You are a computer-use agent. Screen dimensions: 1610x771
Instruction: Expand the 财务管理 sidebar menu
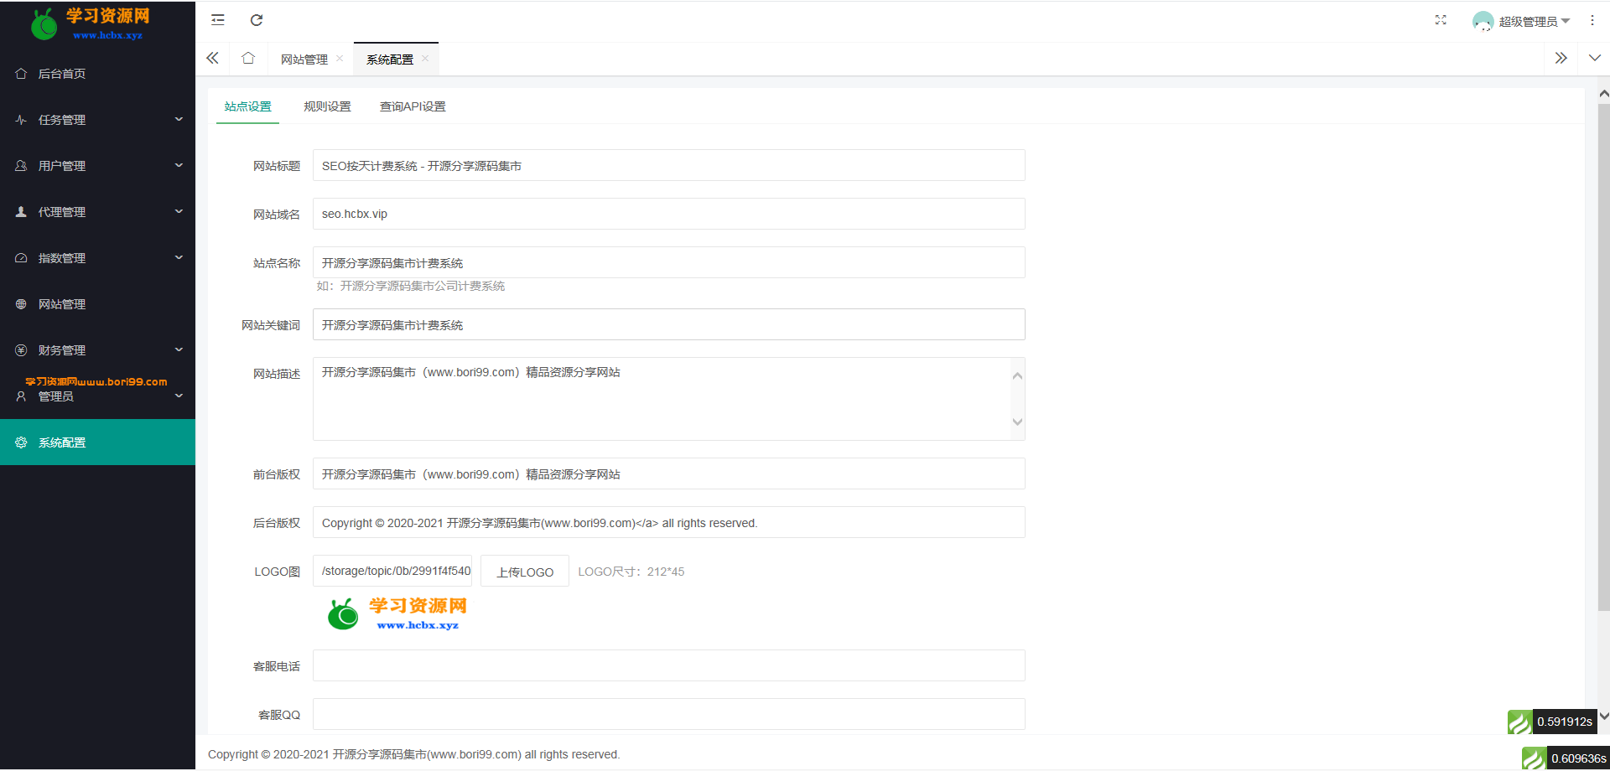tap(97, 350)
